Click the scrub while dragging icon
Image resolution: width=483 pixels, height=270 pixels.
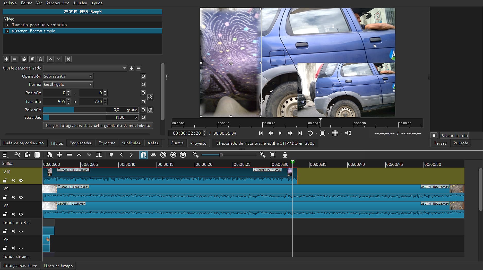tap(153, 155)
